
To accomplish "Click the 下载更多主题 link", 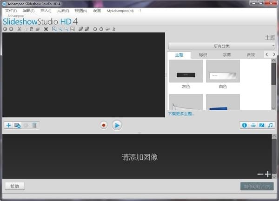I will click(181, 114).
